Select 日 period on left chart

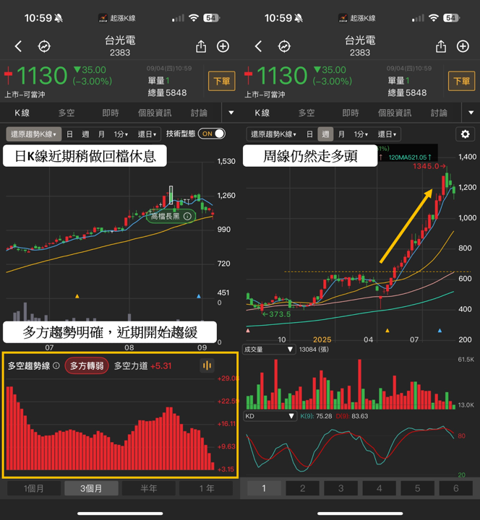pos(69,134)
